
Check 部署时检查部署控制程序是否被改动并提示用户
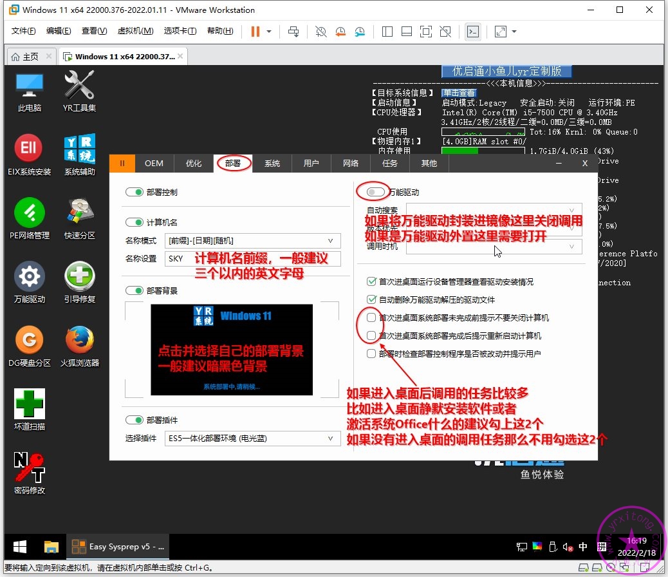[371, 354]
